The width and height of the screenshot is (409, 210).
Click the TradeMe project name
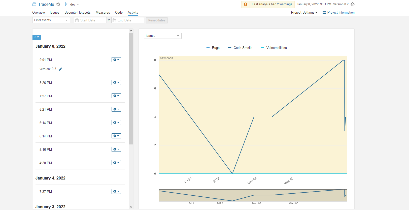pyautogui.click(x=46, y=4)
